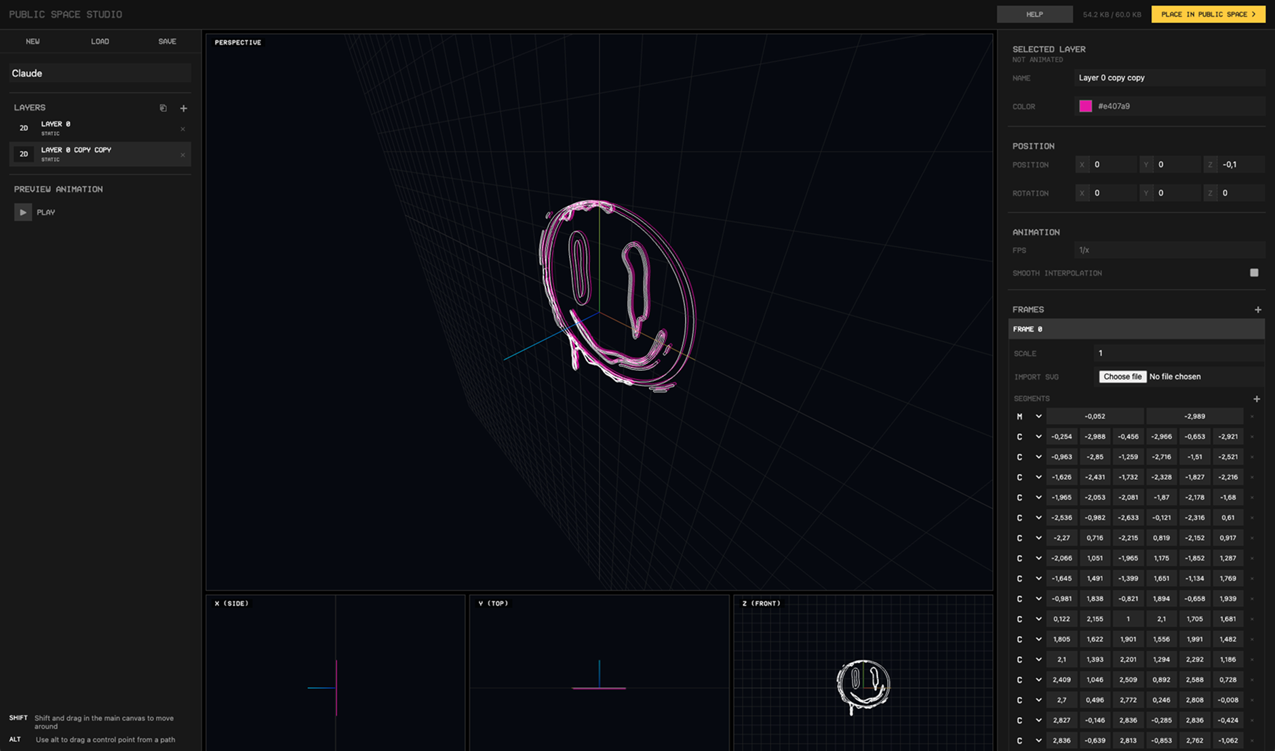Open the last C segment type dropdown
This screenshot has width=1275, height=751.
[1038, 741]
